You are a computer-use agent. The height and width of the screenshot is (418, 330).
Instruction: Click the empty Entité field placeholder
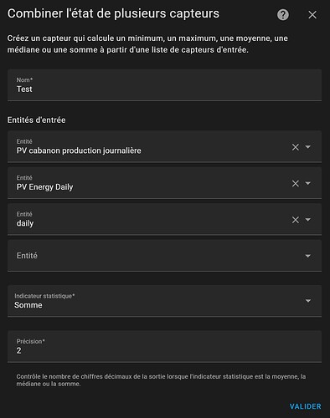point(27,256)
